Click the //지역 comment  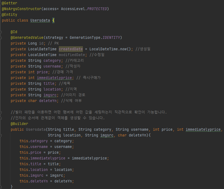pyautogui.click(x=71, y=89)
